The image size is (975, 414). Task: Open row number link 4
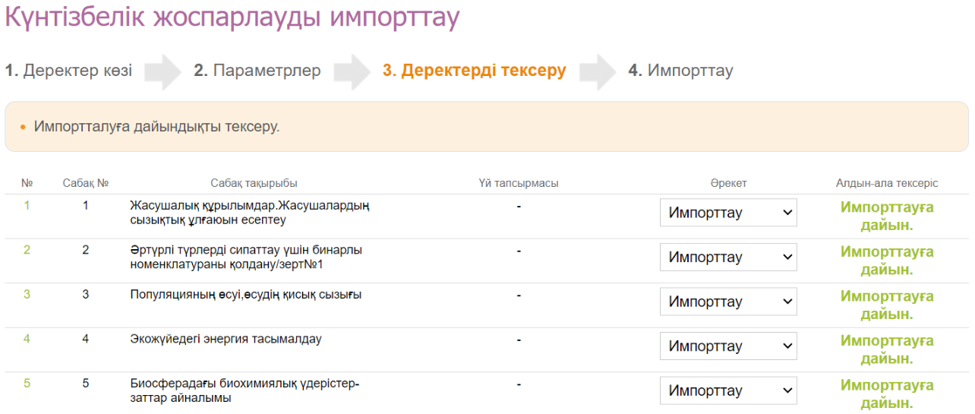[27, 339]
